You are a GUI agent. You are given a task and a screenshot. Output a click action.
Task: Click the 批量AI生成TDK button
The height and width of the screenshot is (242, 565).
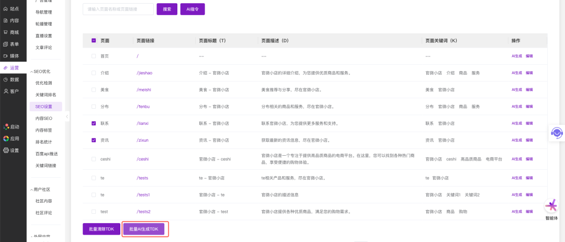click(x=143, y=229)
